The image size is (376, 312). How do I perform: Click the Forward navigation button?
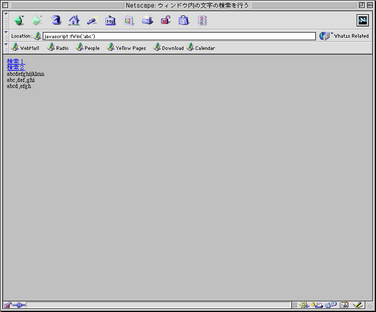coord(37,20)
